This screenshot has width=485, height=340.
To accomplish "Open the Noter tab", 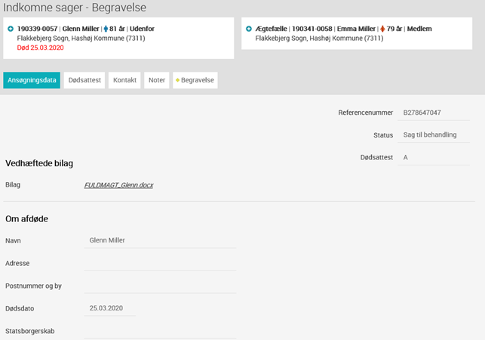I will tap(157, 80).
